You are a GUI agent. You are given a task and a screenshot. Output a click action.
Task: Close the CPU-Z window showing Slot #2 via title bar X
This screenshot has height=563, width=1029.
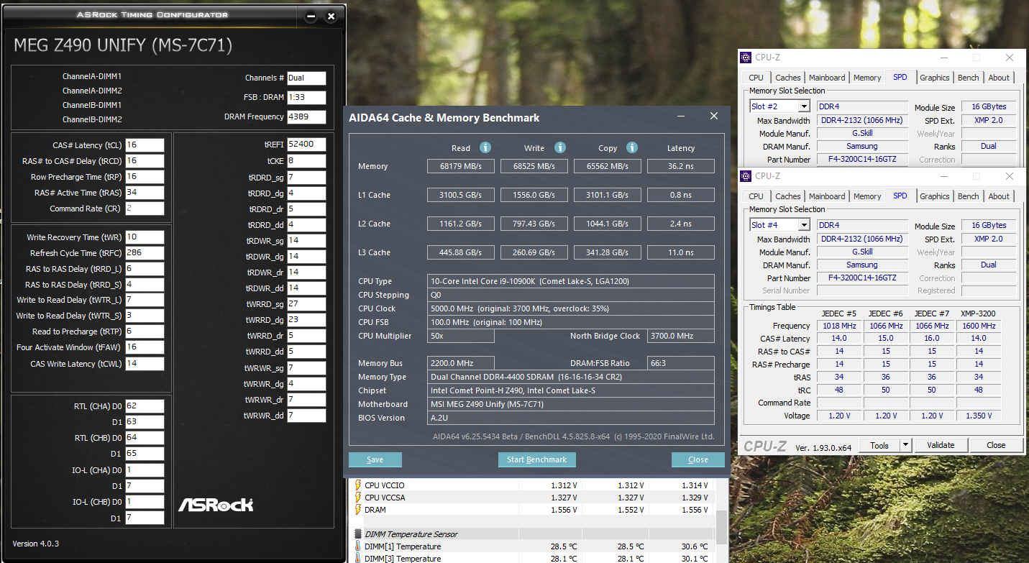pyautogui.click(x=1010, y=58)
